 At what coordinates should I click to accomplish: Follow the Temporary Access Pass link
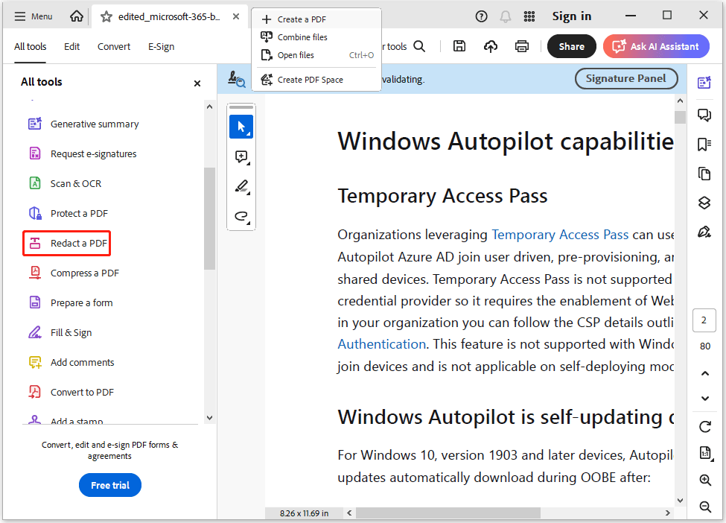[560, 234]
